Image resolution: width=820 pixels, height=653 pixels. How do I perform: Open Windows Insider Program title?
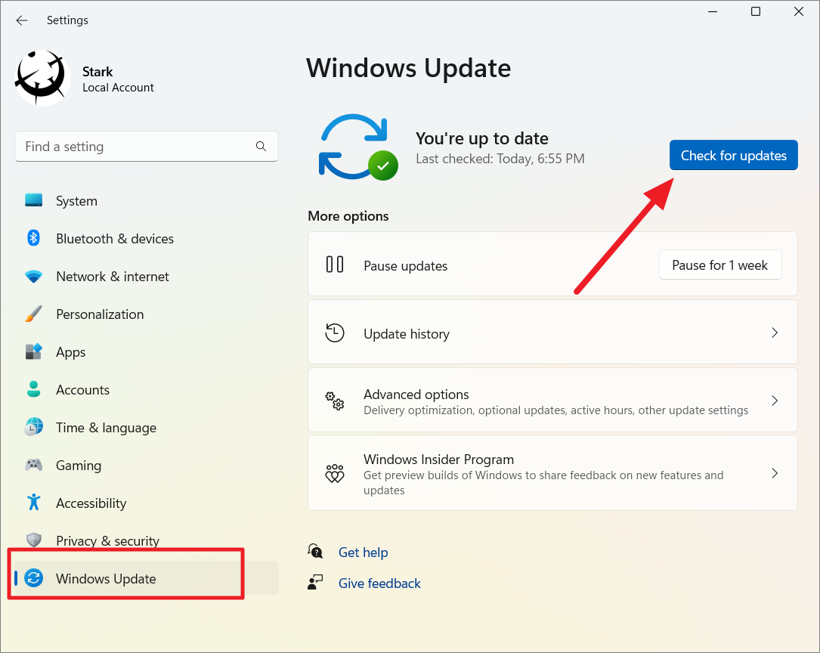click(439, 459)
